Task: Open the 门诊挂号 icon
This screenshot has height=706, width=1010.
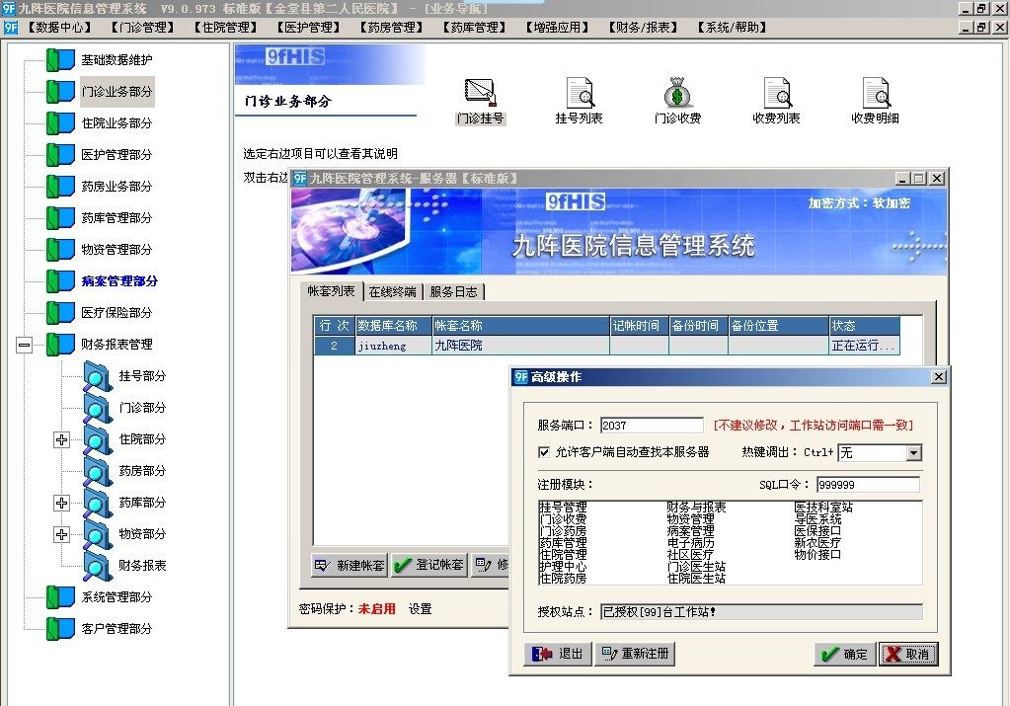Action: pyautogui.click(x=481, y=94)
